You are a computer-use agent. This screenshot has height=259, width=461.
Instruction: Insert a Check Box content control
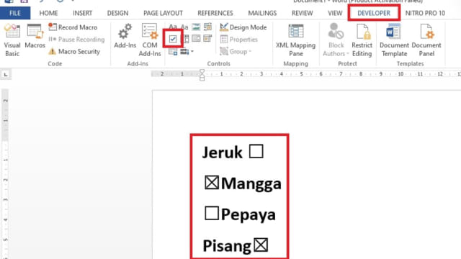tap(173, 39)
